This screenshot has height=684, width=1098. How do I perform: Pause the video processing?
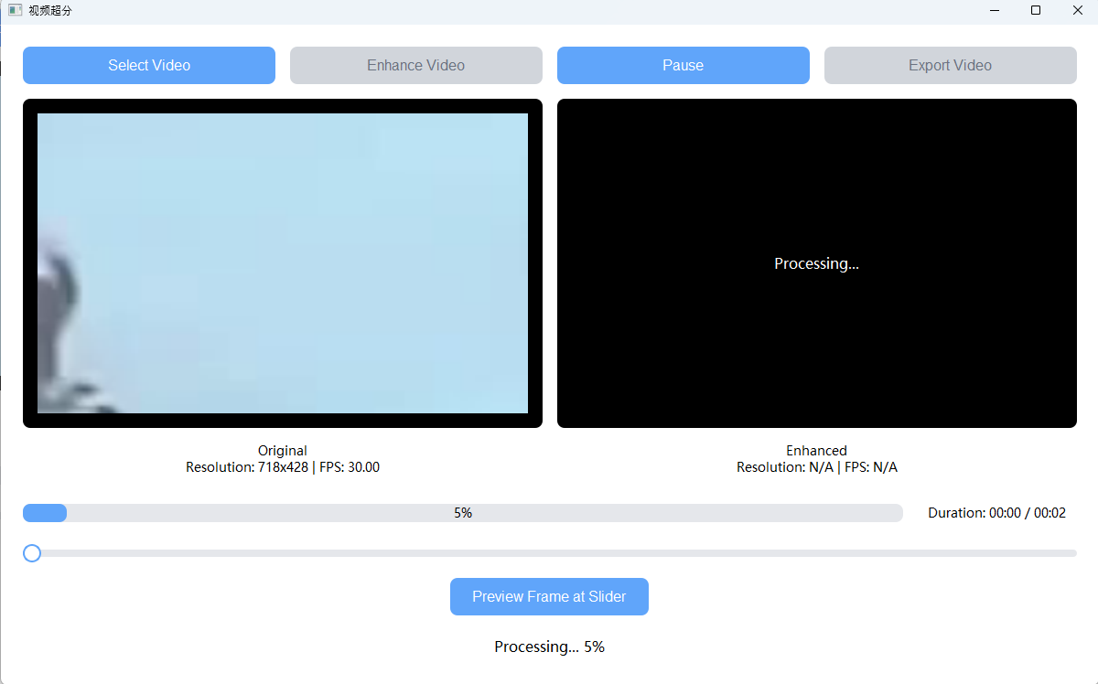coord(684,65)
